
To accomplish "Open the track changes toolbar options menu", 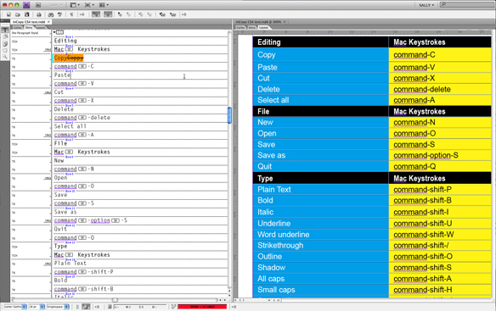I will (183, 14).
